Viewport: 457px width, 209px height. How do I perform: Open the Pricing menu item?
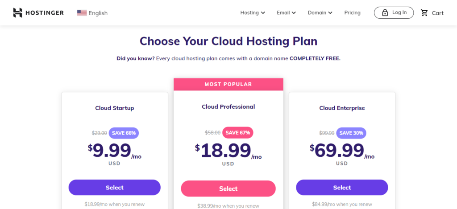(353, 13)
